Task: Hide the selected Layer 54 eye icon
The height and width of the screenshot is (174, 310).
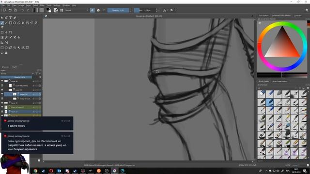Action: 2,94
